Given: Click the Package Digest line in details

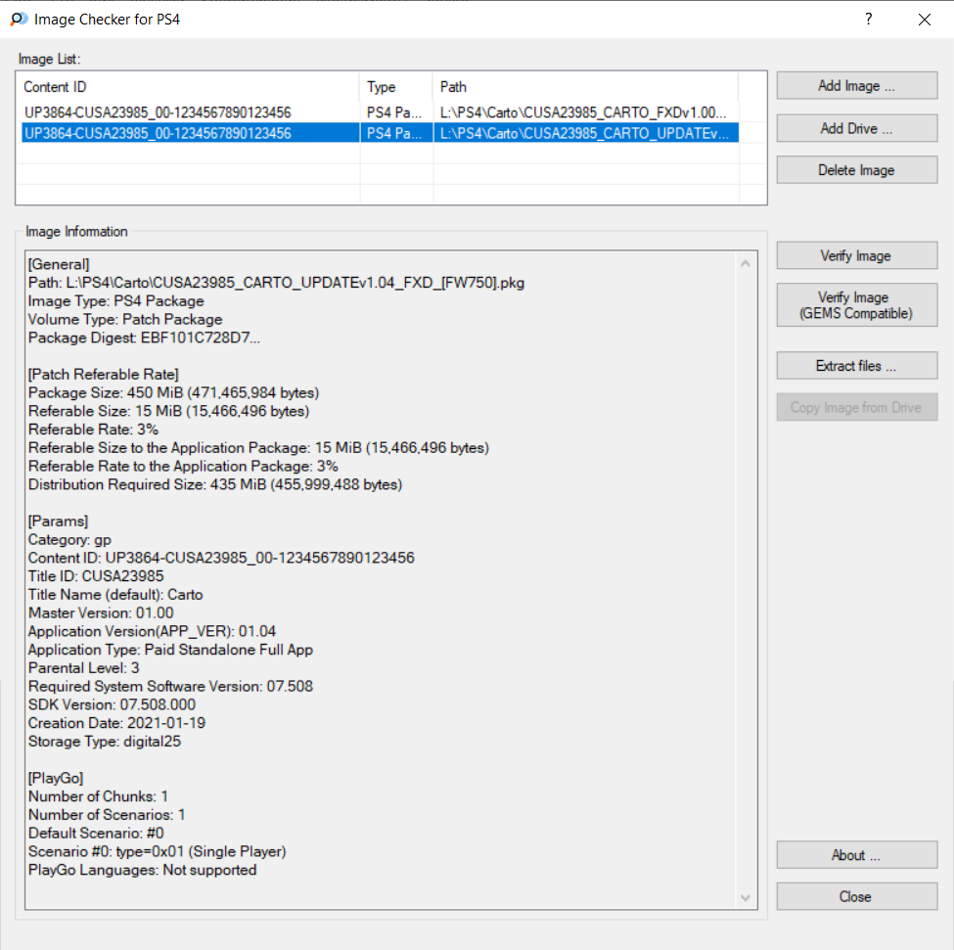Looking at the screenshot, I should pyautogui.click(x=144, y=339).
